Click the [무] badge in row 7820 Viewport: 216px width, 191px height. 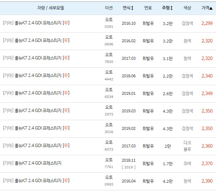(x=66, y=58)
